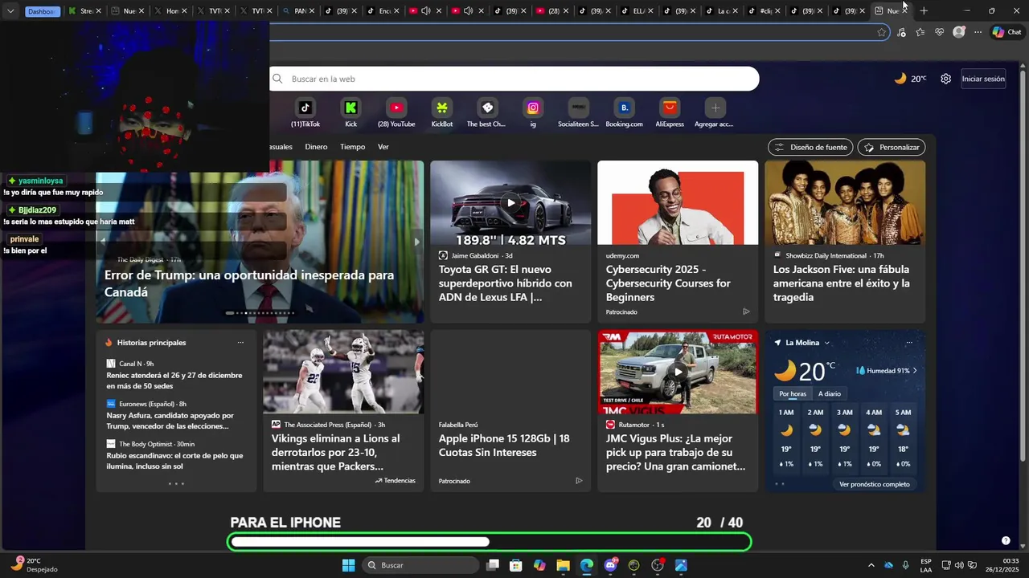Open the browser three-dot settings menu
The width and height of the screenshot is (1029, 578).
tap(978, 32)
